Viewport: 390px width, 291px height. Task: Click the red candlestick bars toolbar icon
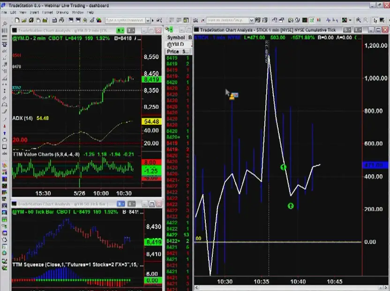pos(319,20)
